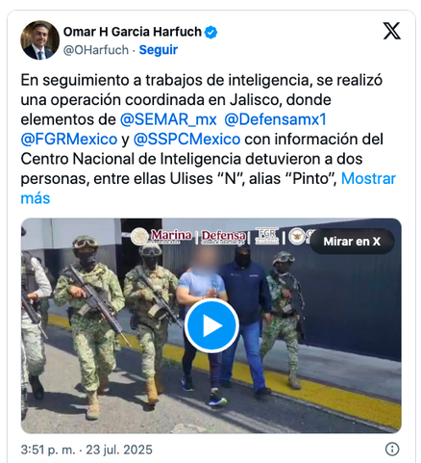This screenshot has width=421, height=463.
Task: Click the Defensa logo in video overlay
Action: 223,237
